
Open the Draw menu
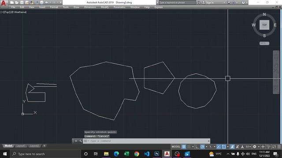(76, 7)
